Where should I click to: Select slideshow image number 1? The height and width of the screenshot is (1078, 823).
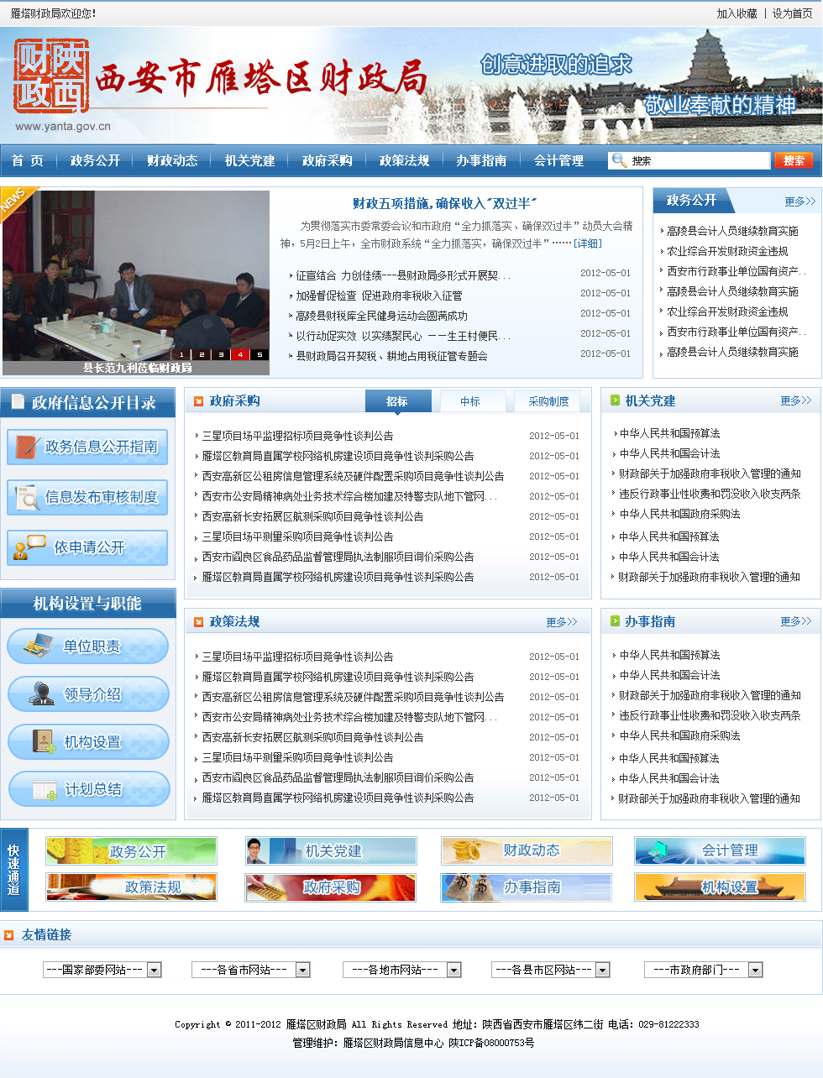(182, 355)
